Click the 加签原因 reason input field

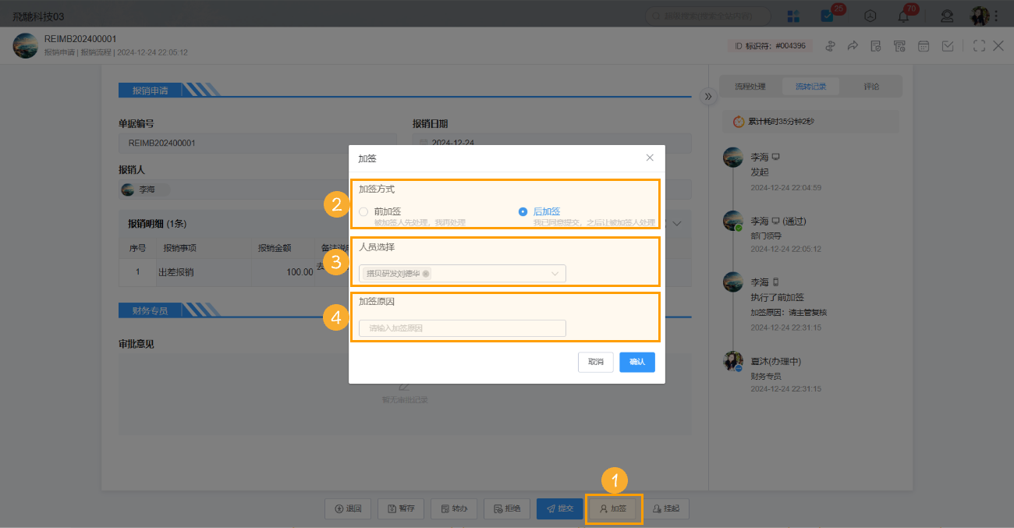point(461,328)
